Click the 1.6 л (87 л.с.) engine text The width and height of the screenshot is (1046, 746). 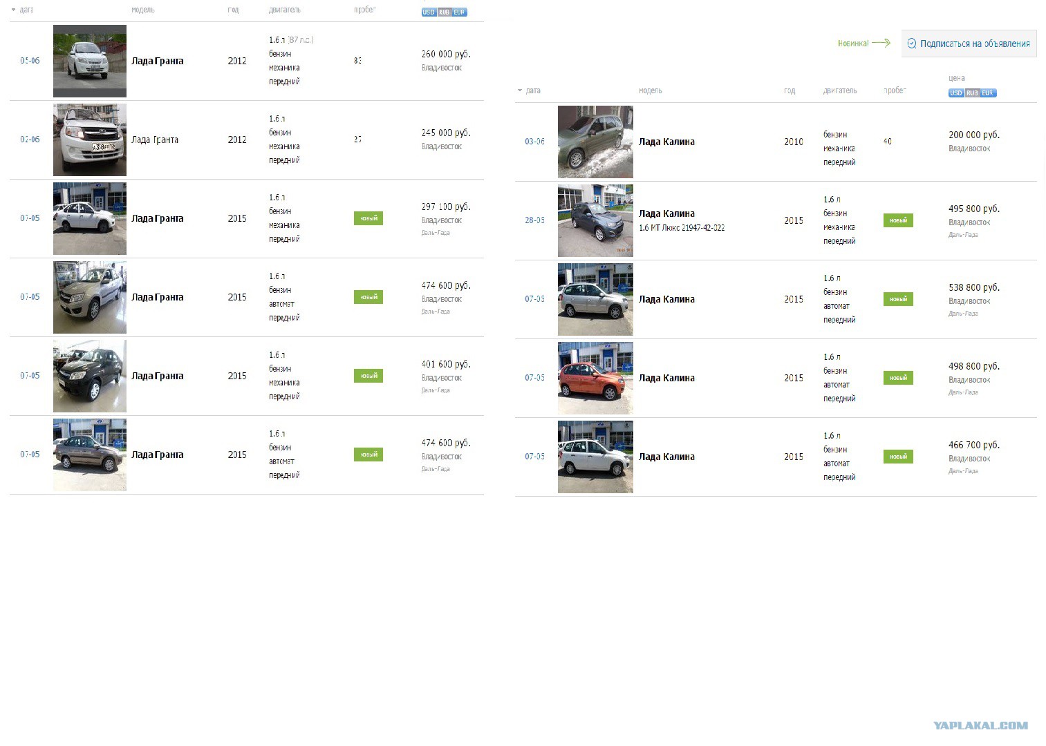click(x=291, y=40)
